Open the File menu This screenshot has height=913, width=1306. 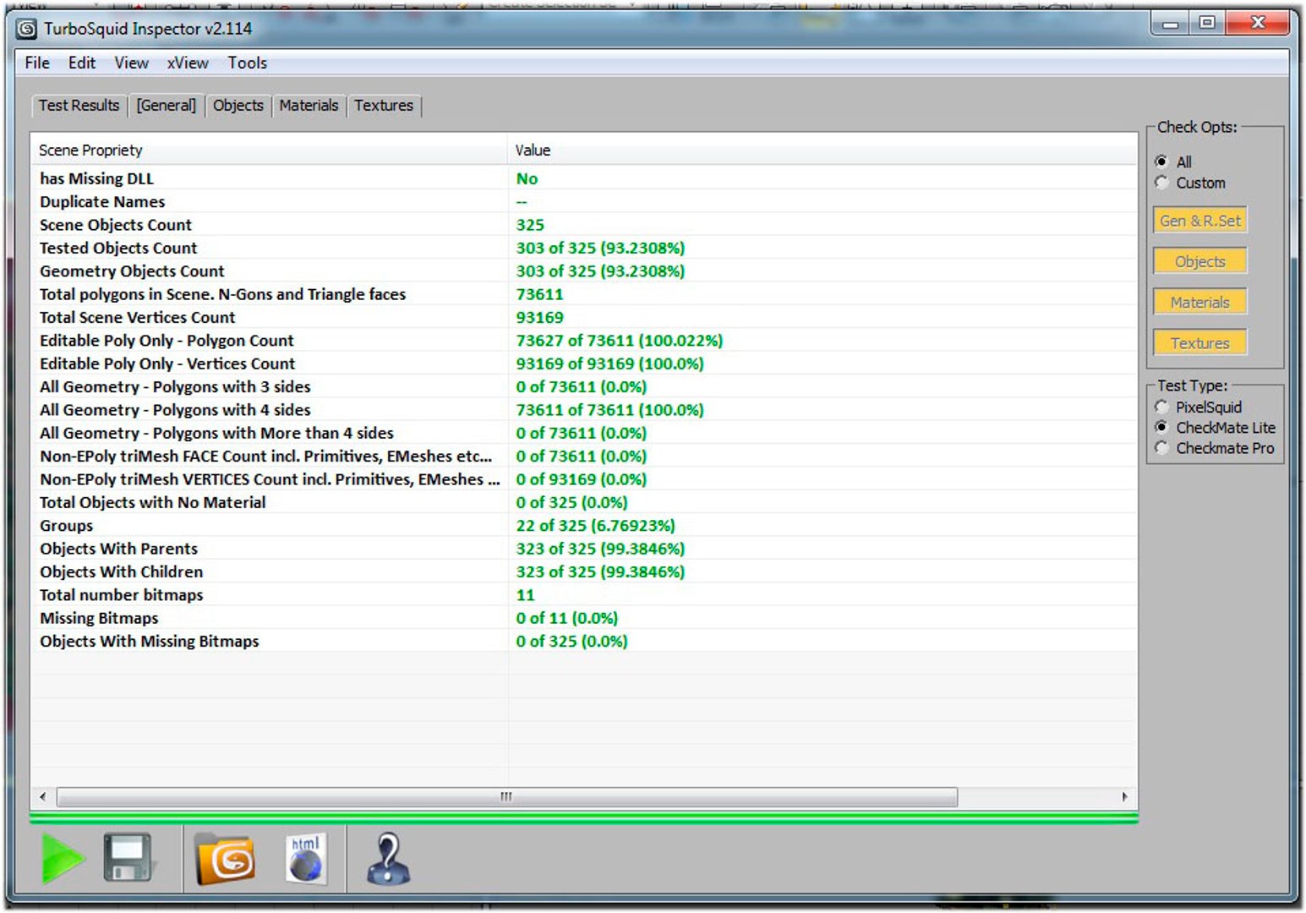click(37, 63)
